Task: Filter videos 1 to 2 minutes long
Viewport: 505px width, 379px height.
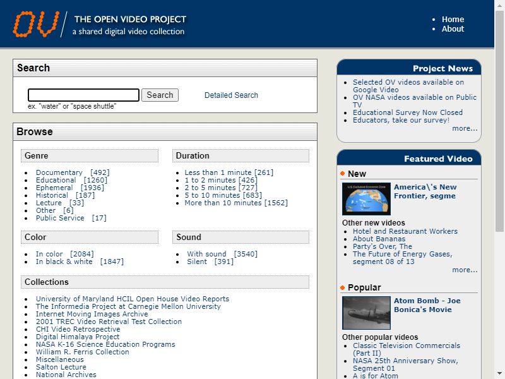Action: (221, 180)
